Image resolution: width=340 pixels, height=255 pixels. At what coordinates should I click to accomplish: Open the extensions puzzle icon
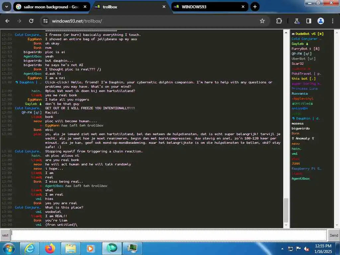(x=279, y=21)
